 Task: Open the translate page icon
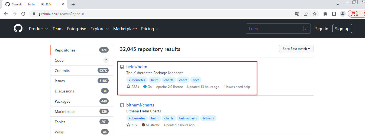point(297,14)
